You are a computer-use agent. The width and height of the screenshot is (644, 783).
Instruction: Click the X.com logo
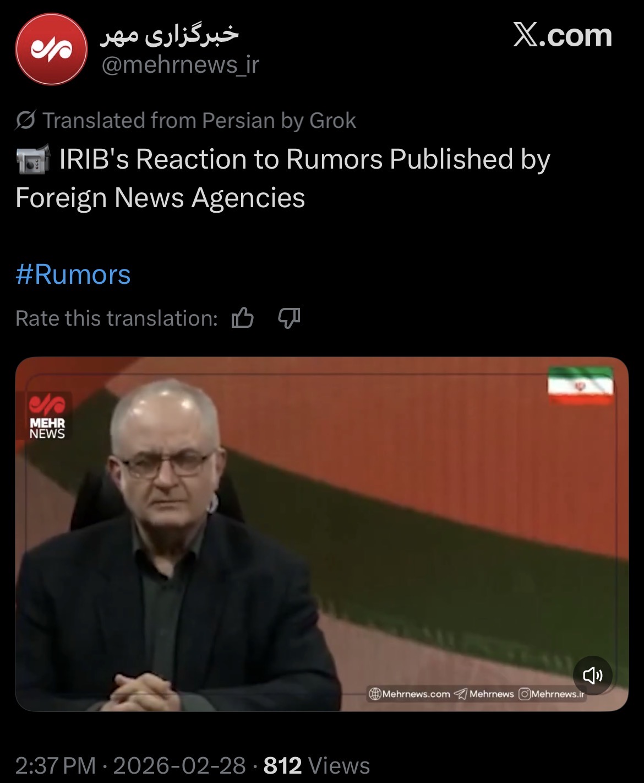tap(562, 36)
